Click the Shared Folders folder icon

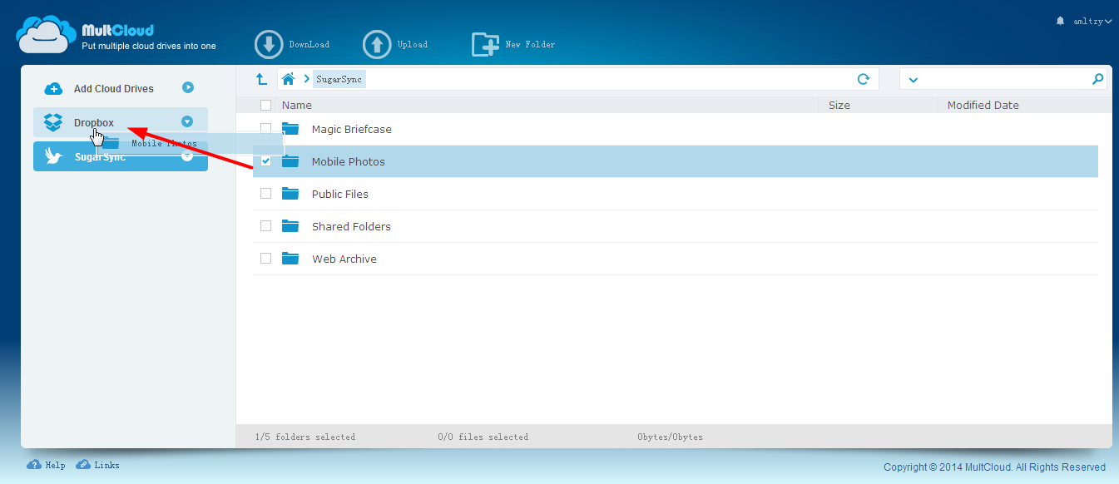(x=290, y=225)
